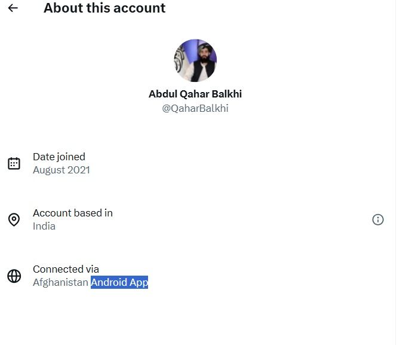Open the @QaharBalkhi handle link

tap(195, 108)
